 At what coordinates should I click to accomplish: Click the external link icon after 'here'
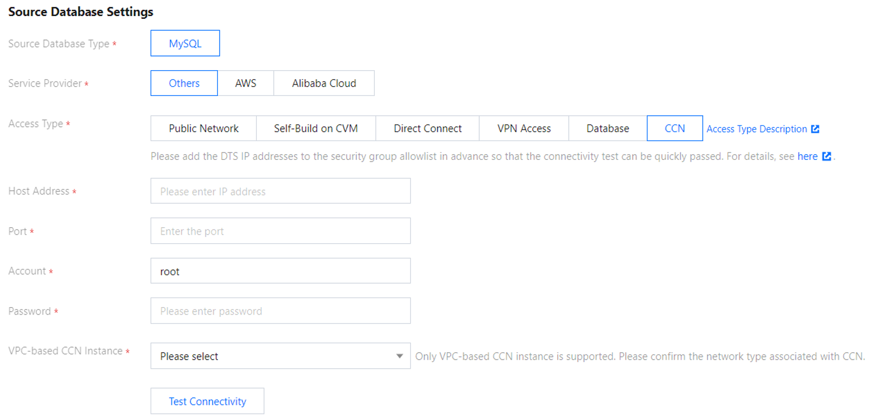click(x=826, y=156)
